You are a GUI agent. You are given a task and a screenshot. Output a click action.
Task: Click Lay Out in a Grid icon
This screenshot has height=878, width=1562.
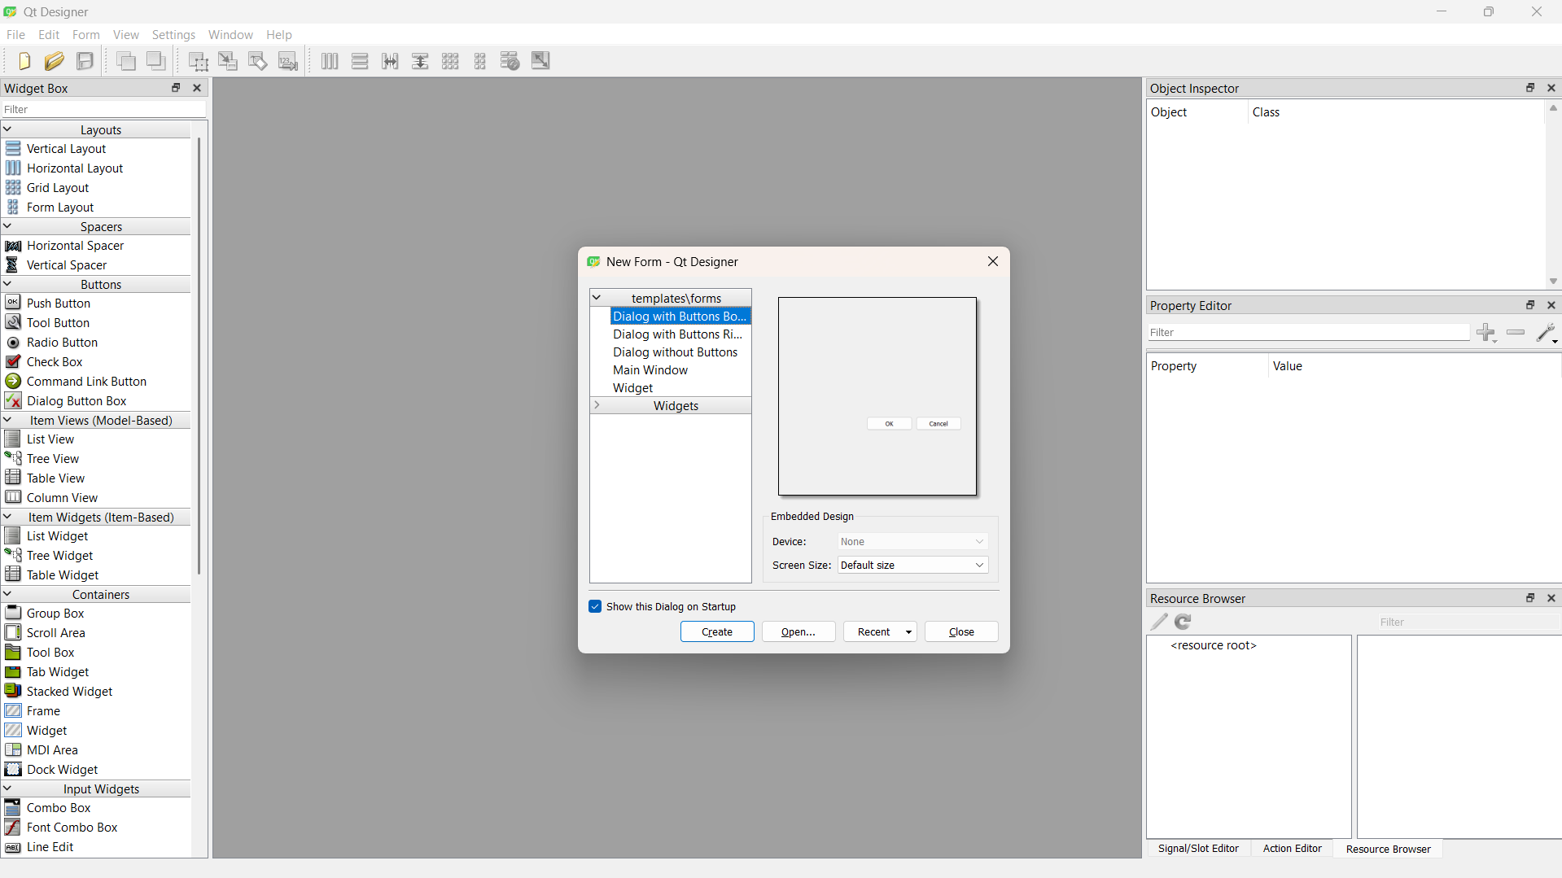[x=450, y=61]
